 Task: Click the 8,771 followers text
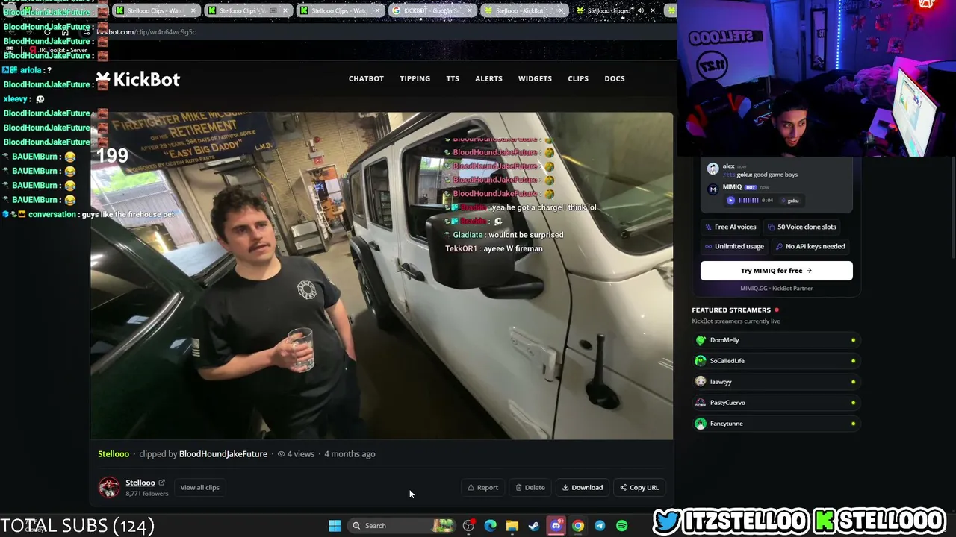coord(147,494)
